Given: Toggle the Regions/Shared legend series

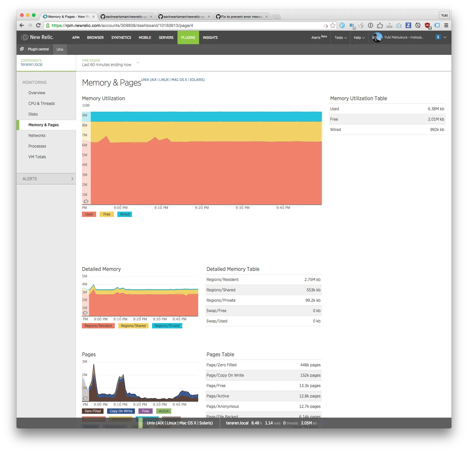Looking at the screenshot, I should pyautogui.click(x=133, y=326).
